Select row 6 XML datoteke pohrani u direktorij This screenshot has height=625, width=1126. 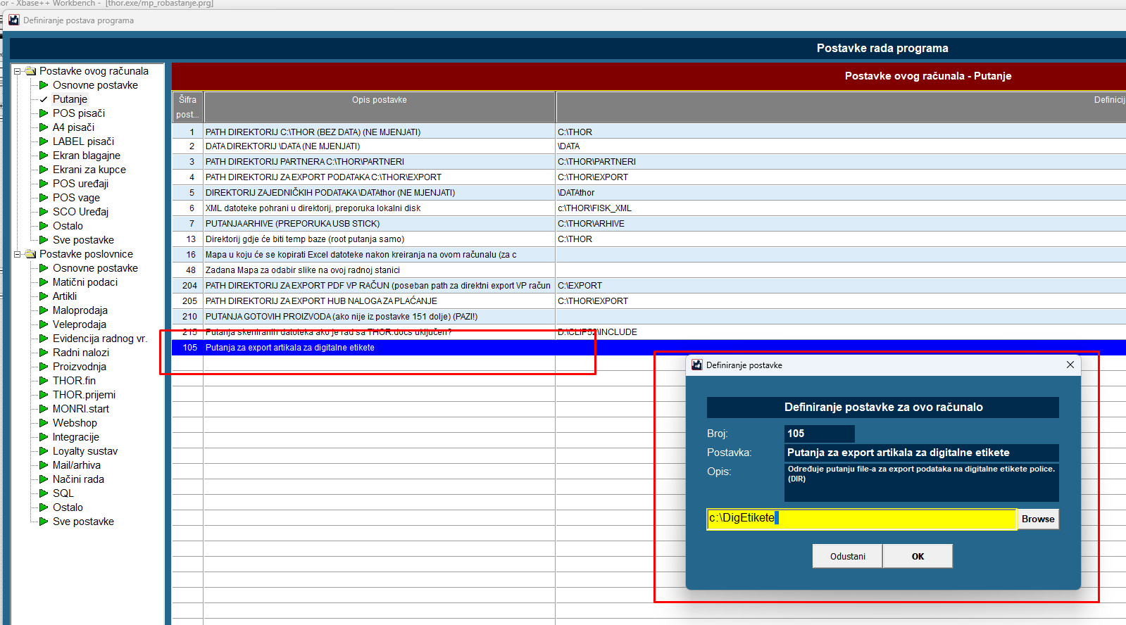[648, 208]
